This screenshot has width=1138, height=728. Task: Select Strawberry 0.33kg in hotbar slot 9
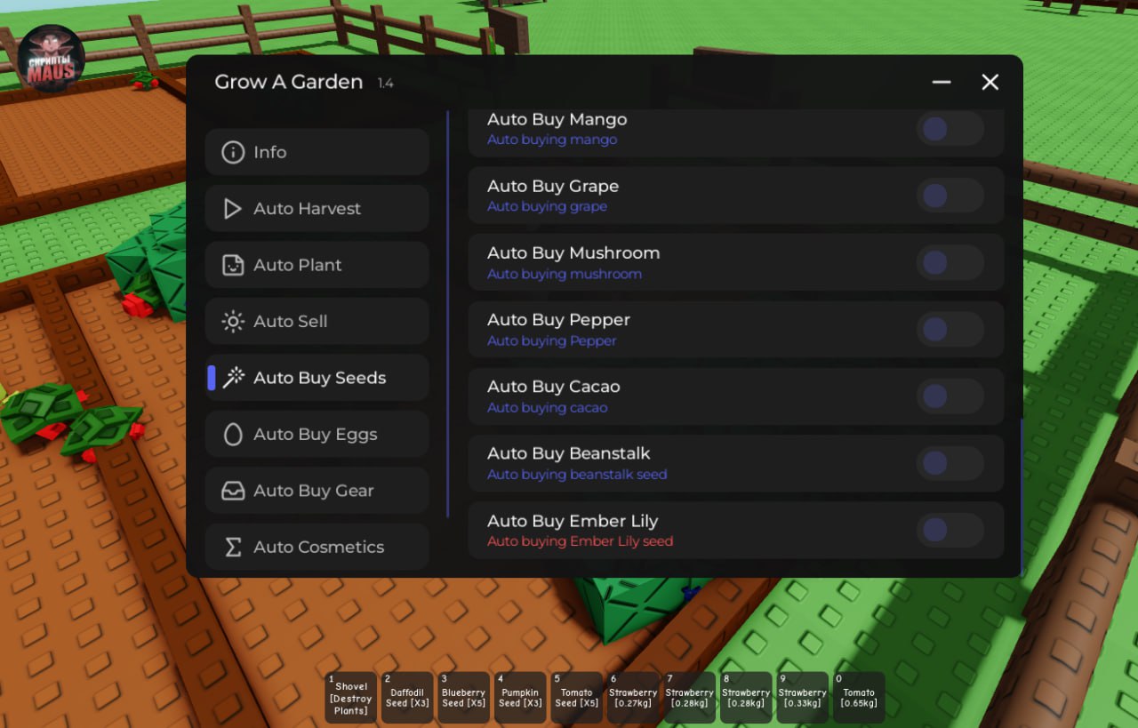tap(802, 698)
